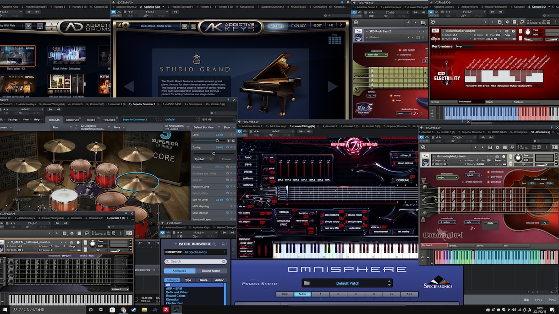The width and height of the screenshot is (559, 314).
Task: Select the highlighted ride cymbal on the kit
Action: coord(137,182)
